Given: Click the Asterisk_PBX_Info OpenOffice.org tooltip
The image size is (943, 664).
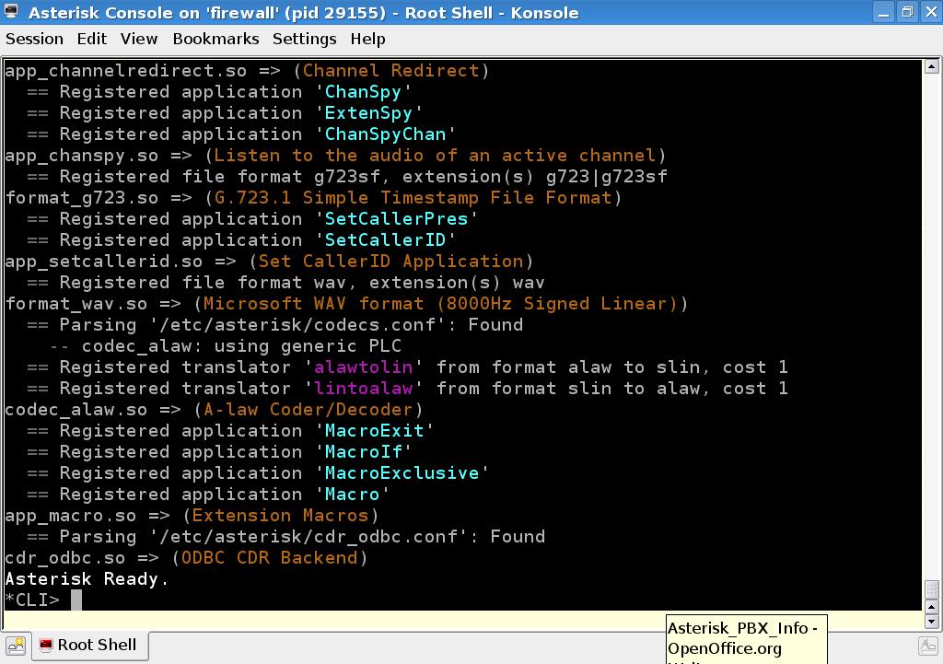Looking at the screenshot, I should [746, 638].
